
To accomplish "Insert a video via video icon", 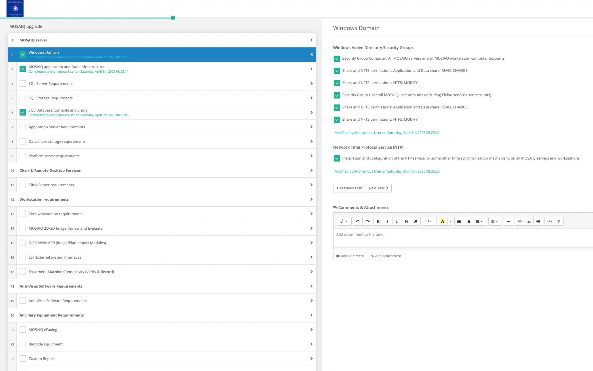I will pos(538,221).
